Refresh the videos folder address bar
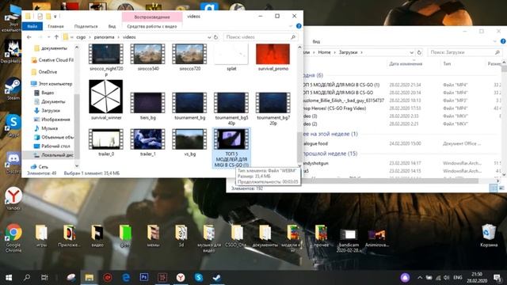507x285 pixels. pyautogui.click(x=216, y=37)
